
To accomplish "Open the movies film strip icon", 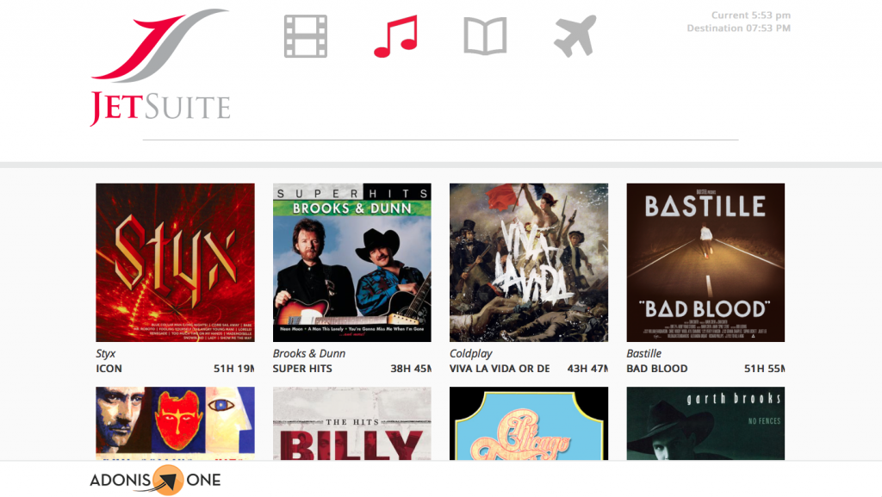I will 306,36.
